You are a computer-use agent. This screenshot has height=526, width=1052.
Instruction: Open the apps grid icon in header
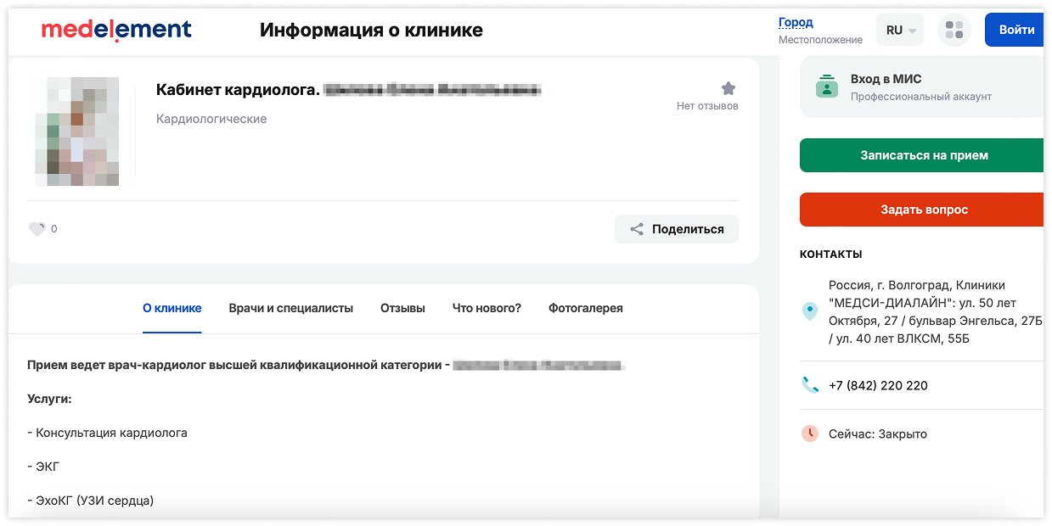954,29
